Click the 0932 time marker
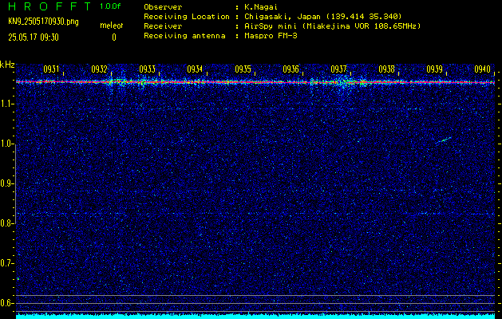This screenshot has width=502, height=319. point(99,69)
